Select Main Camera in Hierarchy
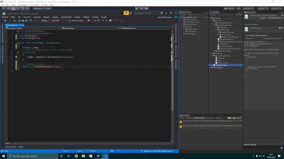This screenshot has width=284, height=159. tap(191, 19)
